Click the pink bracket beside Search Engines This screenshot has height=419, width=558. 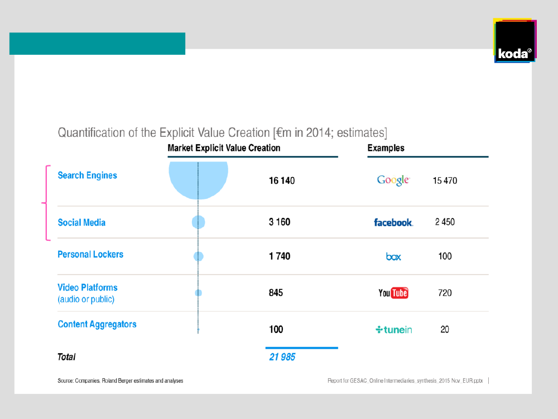click(46, 203)
